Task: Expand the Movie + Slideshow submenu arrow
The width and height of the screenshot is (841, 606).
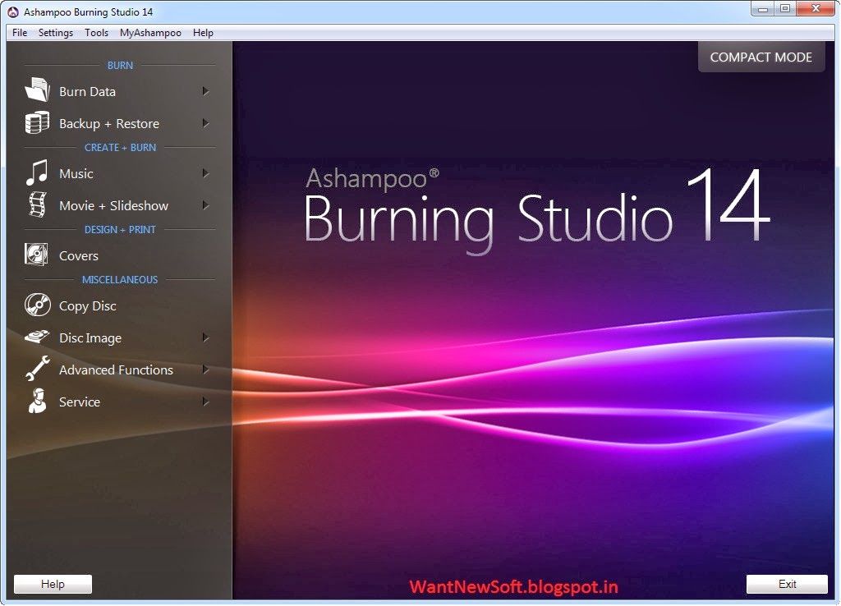Action: point(205,205)
